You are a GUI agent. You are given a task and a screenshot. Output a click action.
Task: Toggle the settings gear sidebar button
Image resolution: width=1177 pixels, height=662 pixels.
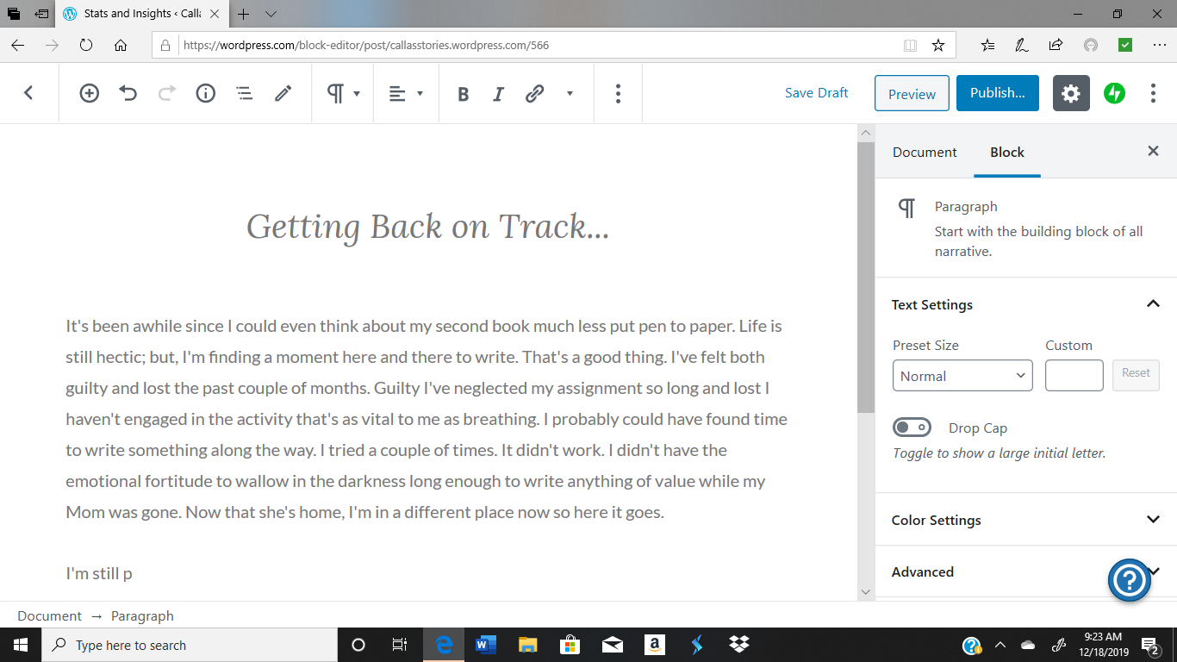coord(1071,93)
